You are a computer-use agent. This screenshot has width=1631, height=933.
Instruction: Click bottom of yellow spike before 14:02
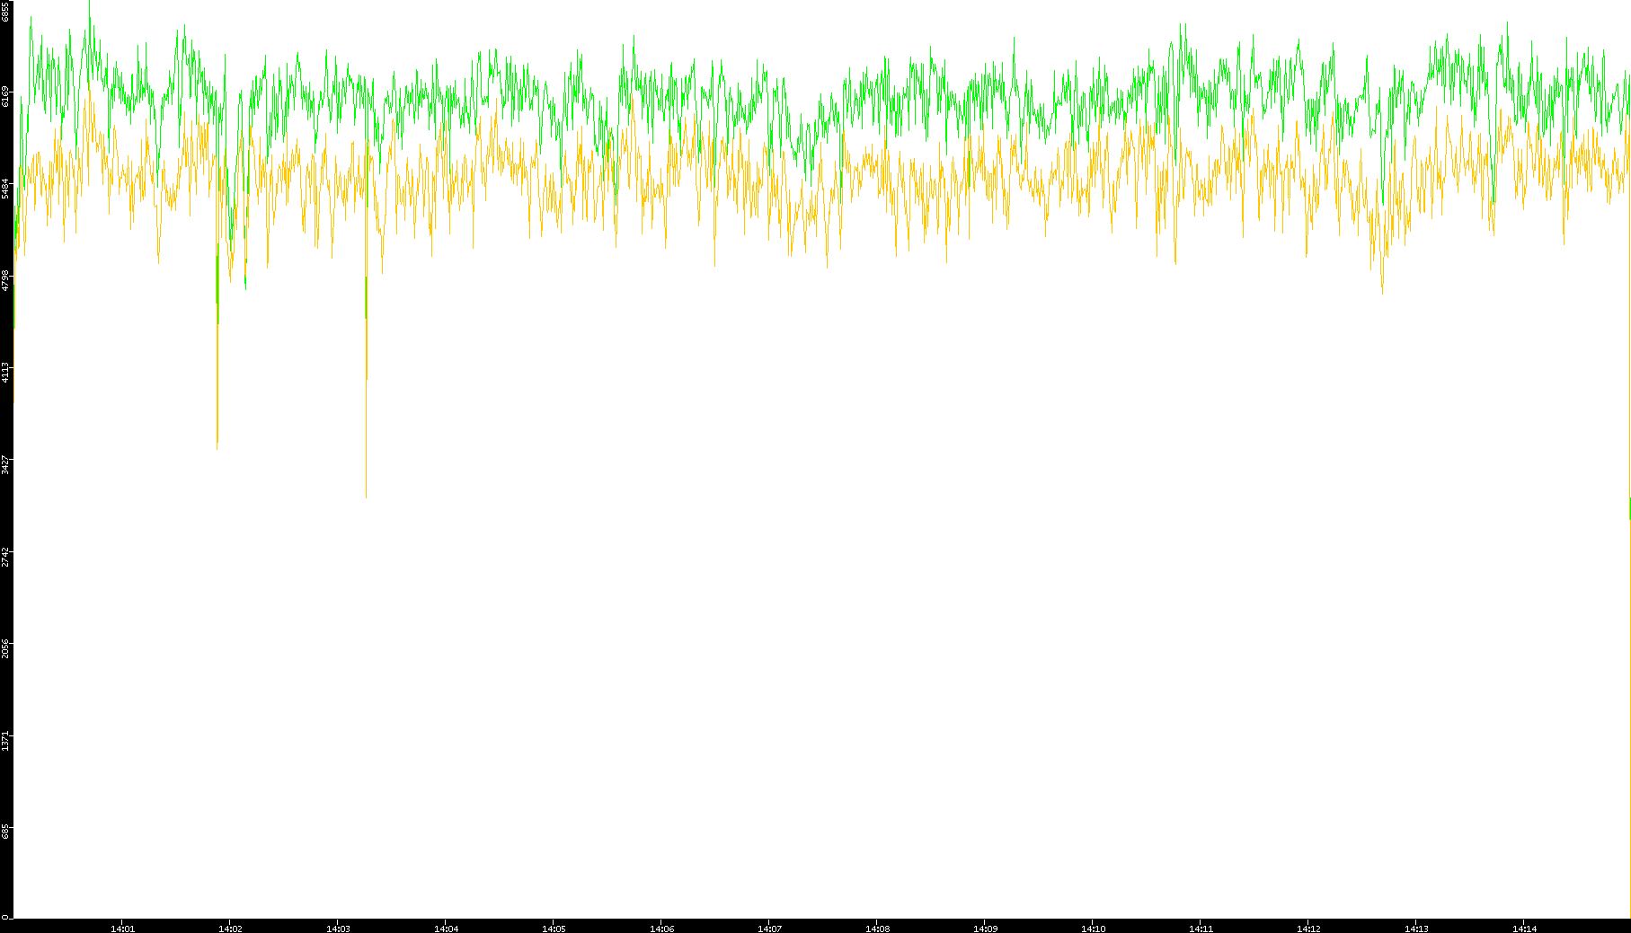217,444
